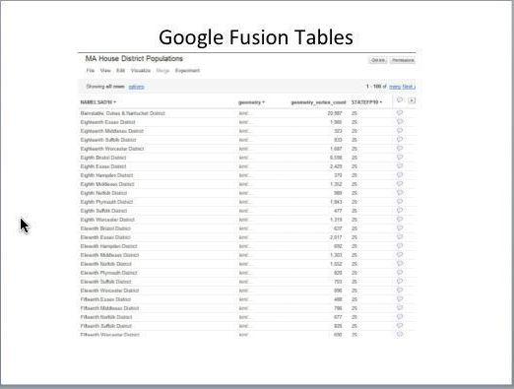Open the File menu

91,71
